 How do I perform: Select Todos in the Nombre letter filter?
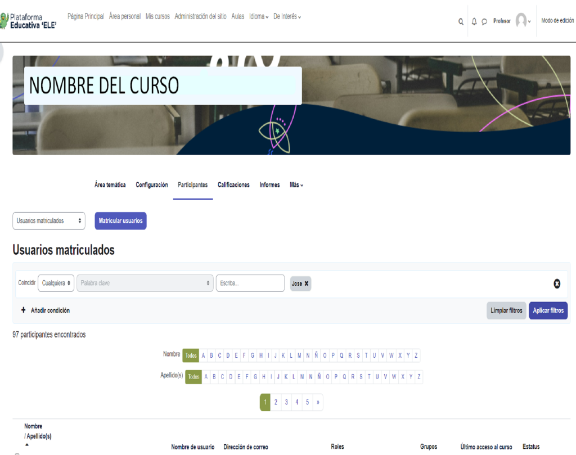[191, 355]
